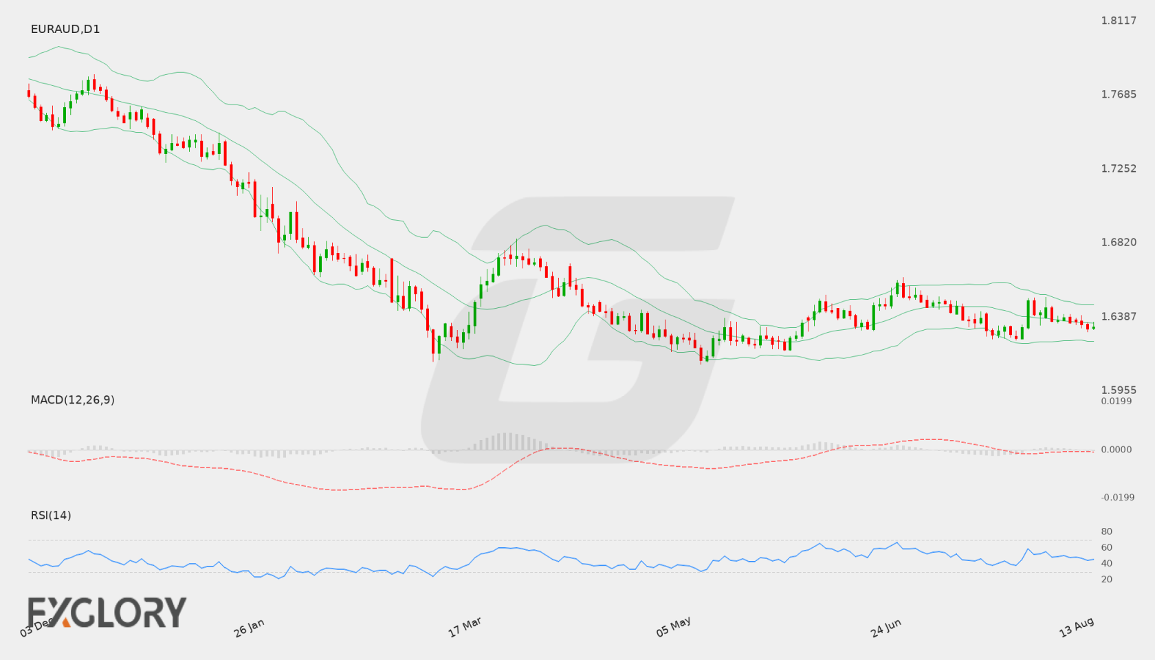Click the 26 Jan date label

point(249,628)
